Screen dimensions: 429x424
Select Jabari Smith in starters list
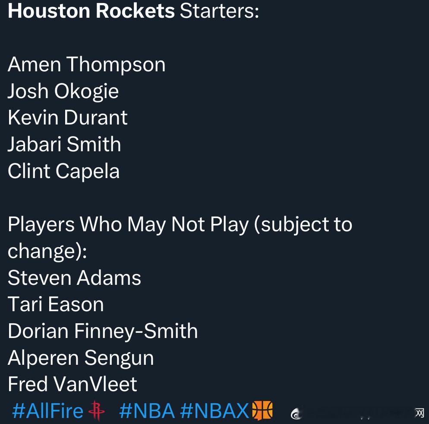[64, 144]
